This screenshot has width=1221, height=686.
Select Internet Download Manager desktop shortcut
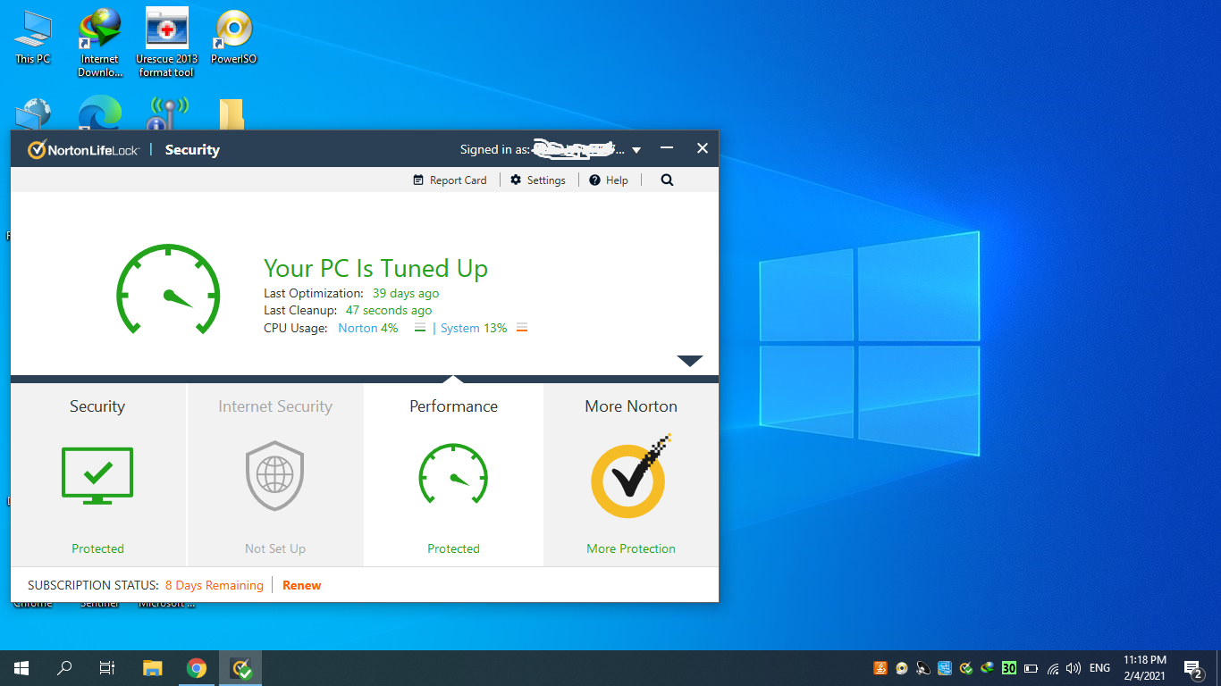pos(100,43)
